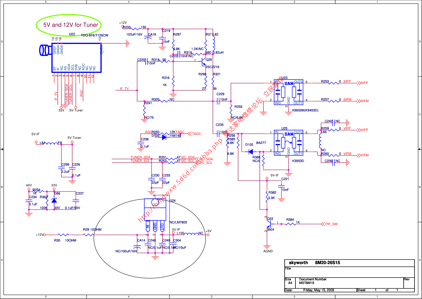Screen dimensions: 422x299
Task: Click the 'BA277' diode label
Action: [261, 143]
